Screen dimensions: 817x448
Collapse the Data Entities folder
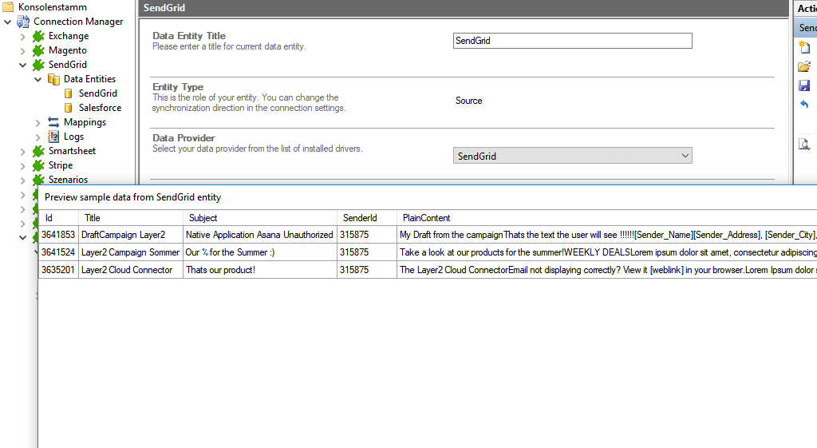38,79
